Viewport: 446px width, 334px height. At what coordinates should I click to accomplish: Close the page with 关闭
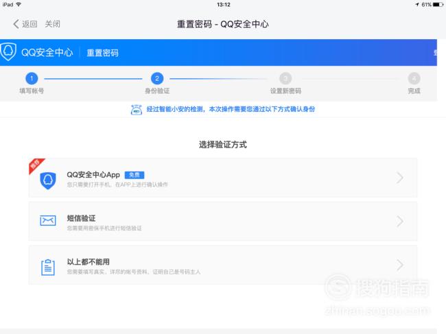click(x=52, y=24)
